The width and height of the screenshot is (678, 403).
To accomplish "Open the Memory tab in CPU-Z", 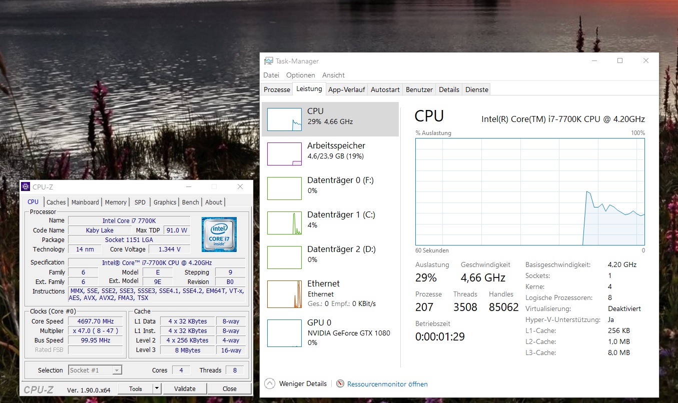I will pos(116,202).
